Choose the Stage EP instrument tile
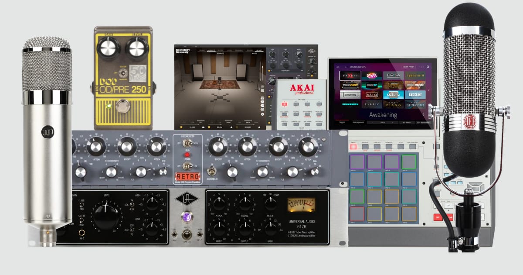523x275 pixels. [372, 85]
